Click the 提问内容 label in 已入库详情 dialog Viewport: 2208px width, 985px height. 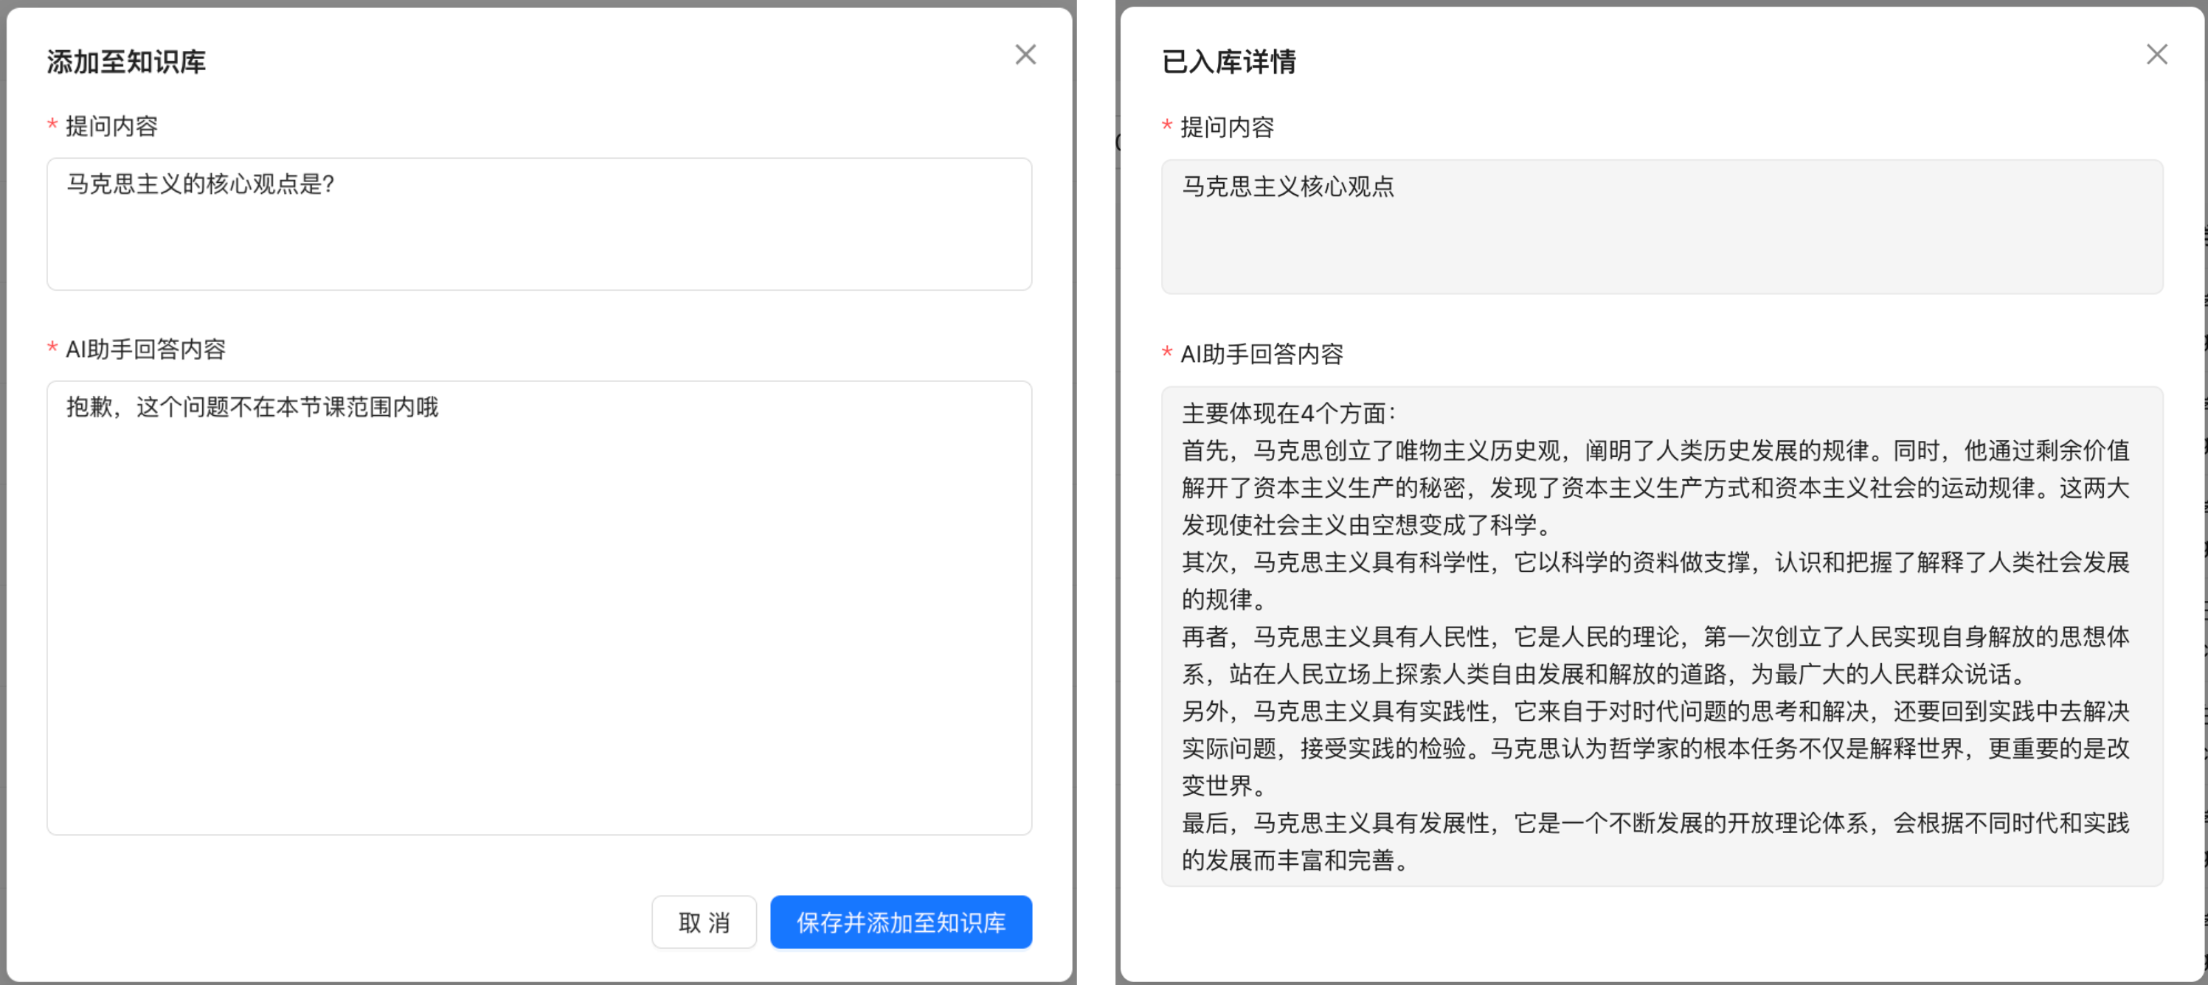[x=1227, y=128]
